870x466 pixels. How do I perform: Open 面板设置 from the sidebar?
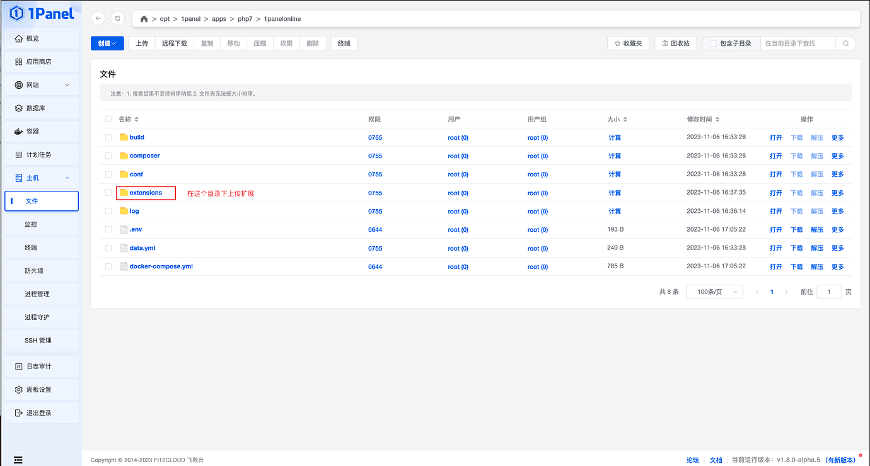point(41,389)
